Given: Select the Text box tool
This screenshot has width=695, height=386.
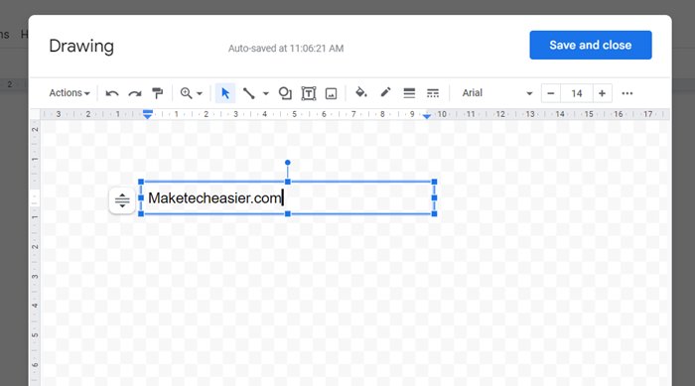Looking at the screenshot, I should coord(309,93).
